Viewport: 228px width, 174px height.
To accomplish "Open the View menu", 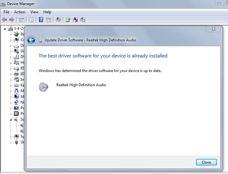I will pyautogui.click(x=34, y=12).
